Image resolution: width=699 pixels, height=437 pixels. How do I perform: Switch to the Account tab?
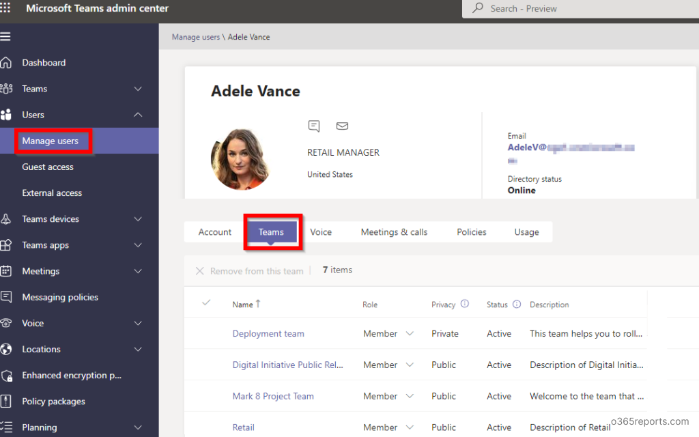tap(214, 231)
